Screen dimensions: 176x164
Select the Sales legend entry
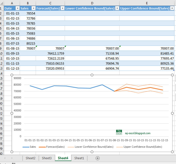[29, 147]
